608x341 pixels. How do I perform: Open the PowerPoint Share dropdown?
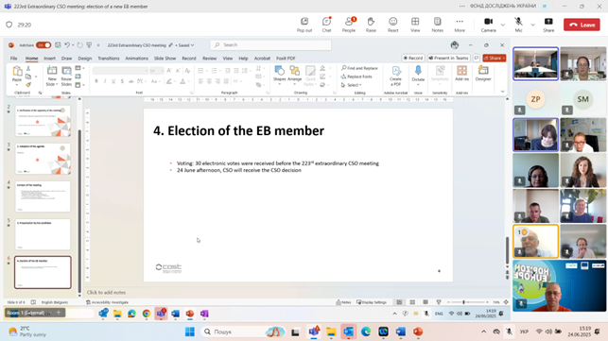coord(495,58)
